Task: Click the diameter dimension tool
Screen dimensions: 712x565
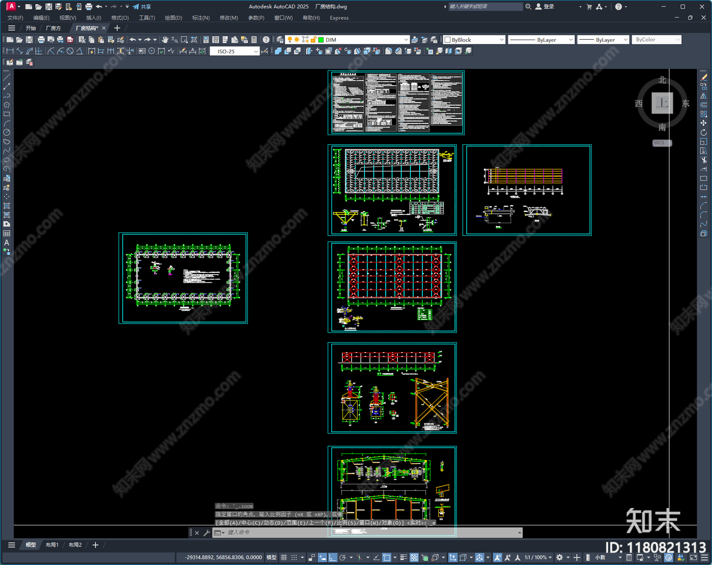Action: (70, 51)
